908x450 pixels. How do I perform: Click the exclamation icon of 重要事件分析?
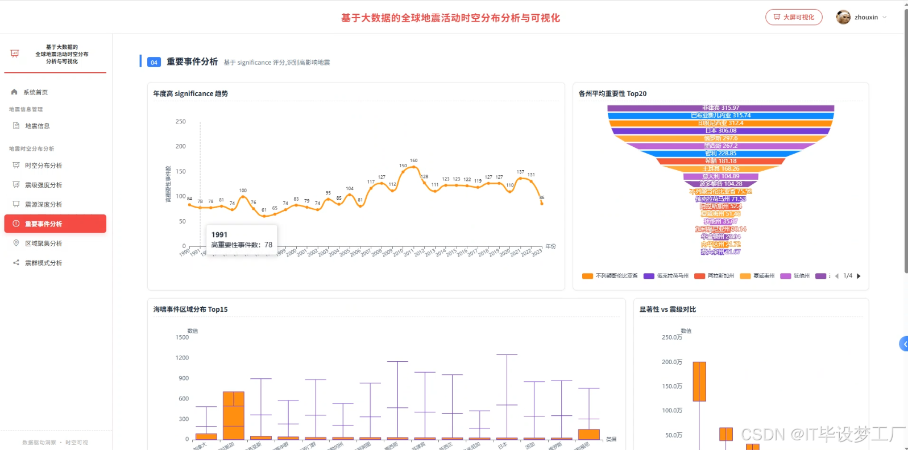[x=16, y=224]
